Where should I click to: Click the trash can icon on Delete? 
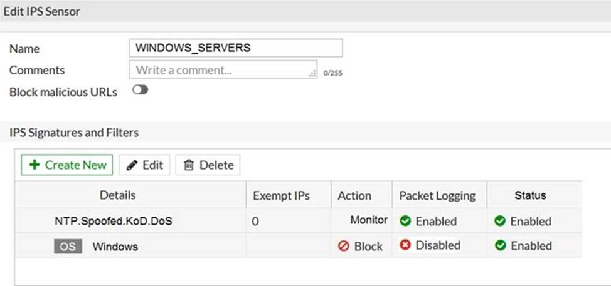(188, 165)
